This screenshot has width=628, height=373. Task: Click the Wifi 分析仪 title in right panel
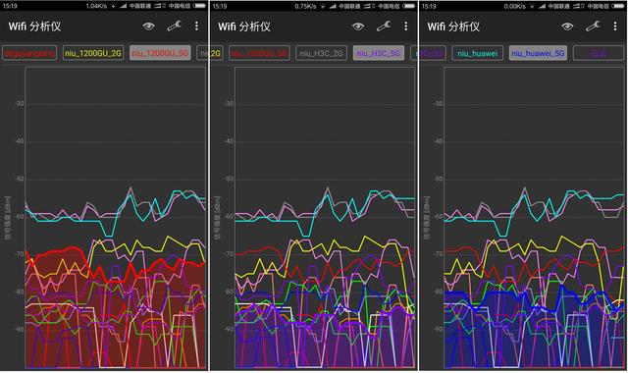(453, 27)
